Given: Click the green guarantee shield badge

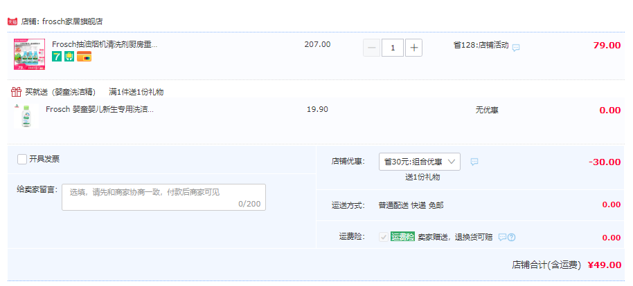Looking at the screenshot, I should 69,57.
